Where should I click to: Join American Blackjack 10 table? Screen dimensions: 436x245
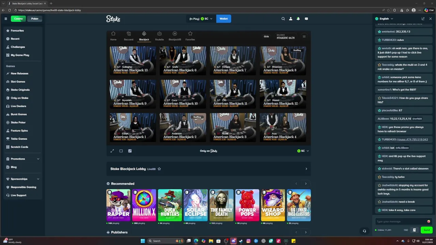pos(183,94)
